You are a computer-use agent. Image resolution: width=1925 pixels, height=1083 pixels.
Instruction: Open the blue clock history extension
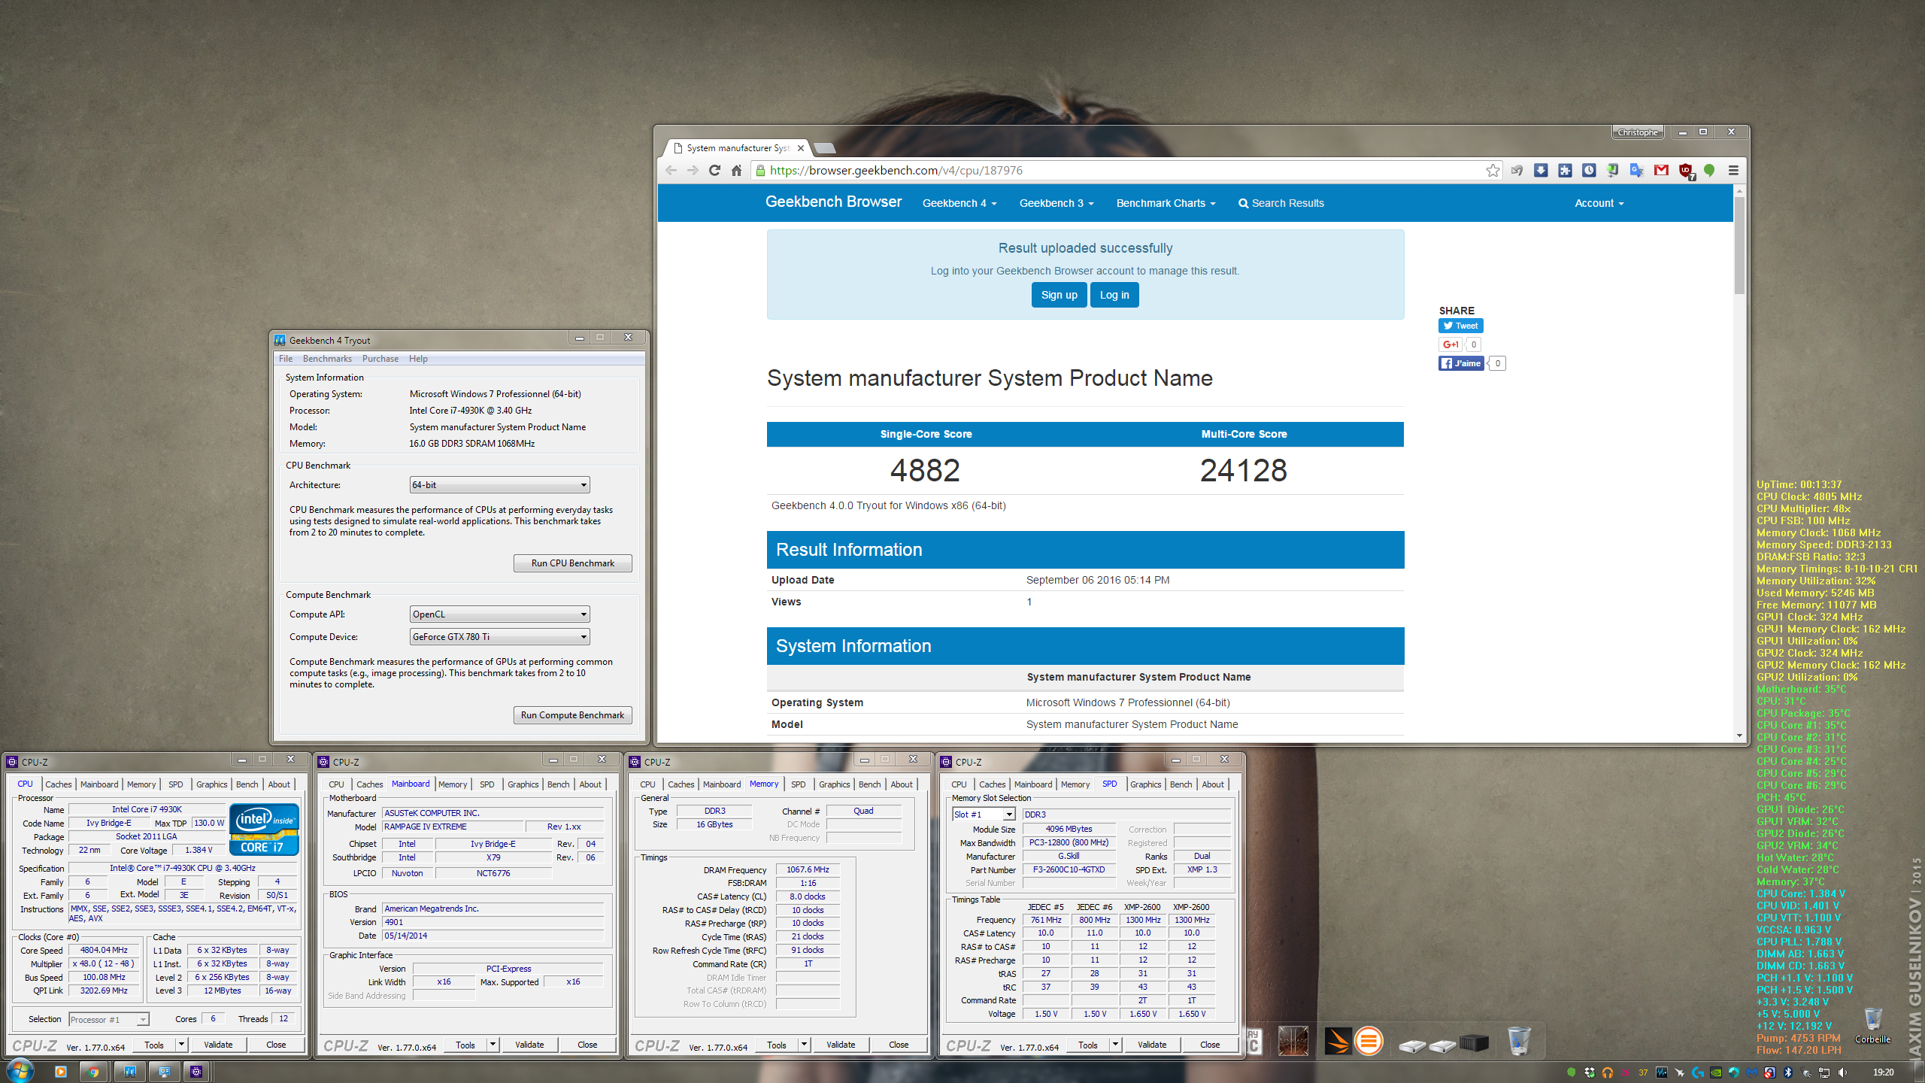[x=1589, y=171]
